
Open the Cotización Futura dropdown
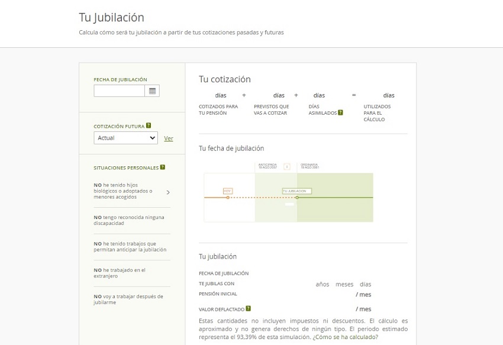pyautogui.click(x=125, y=138)
